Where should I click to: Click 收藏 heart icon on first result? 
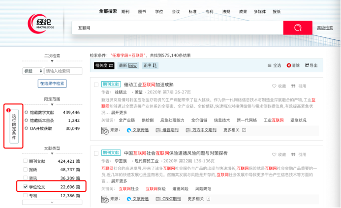(x=275, y=86)
